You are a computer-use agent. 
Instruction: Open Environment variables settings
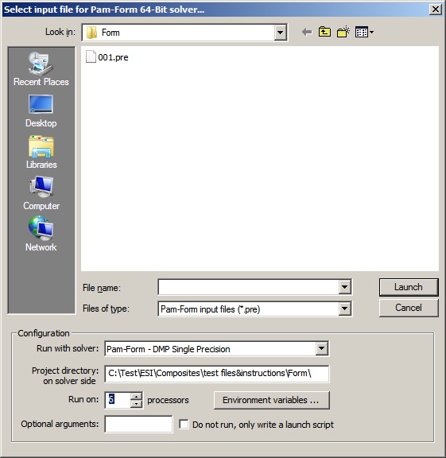[272, 400]
